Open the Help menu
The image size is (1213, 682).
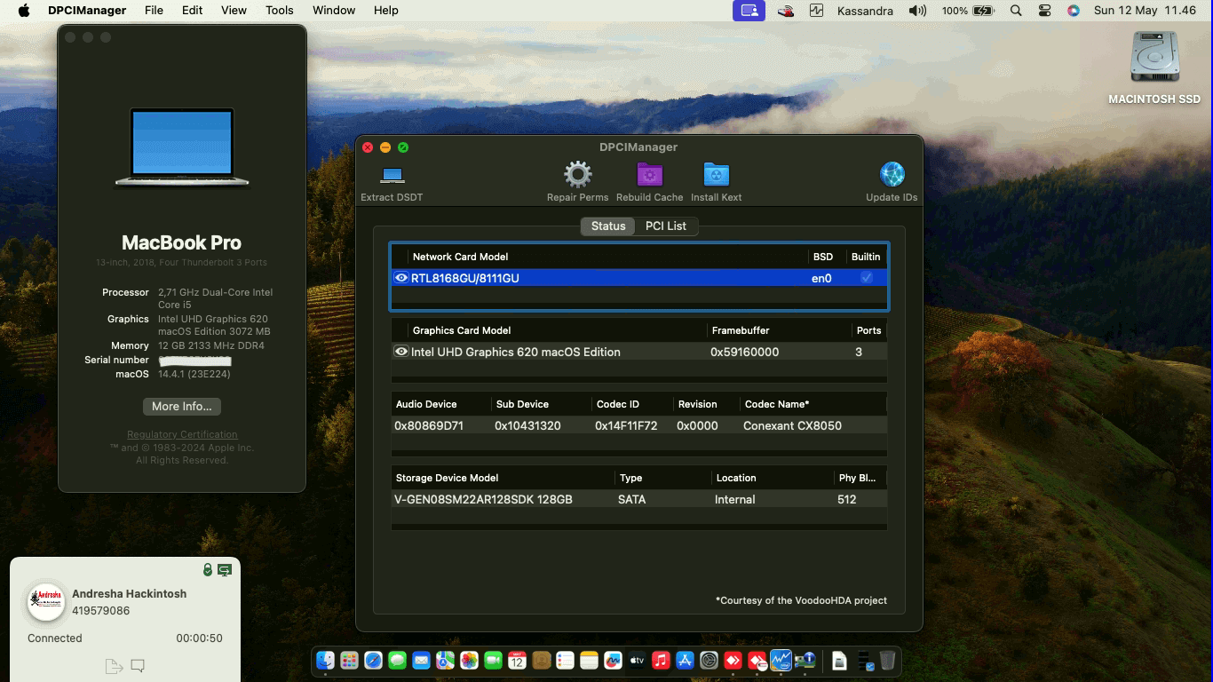click(x=385, y=11)
